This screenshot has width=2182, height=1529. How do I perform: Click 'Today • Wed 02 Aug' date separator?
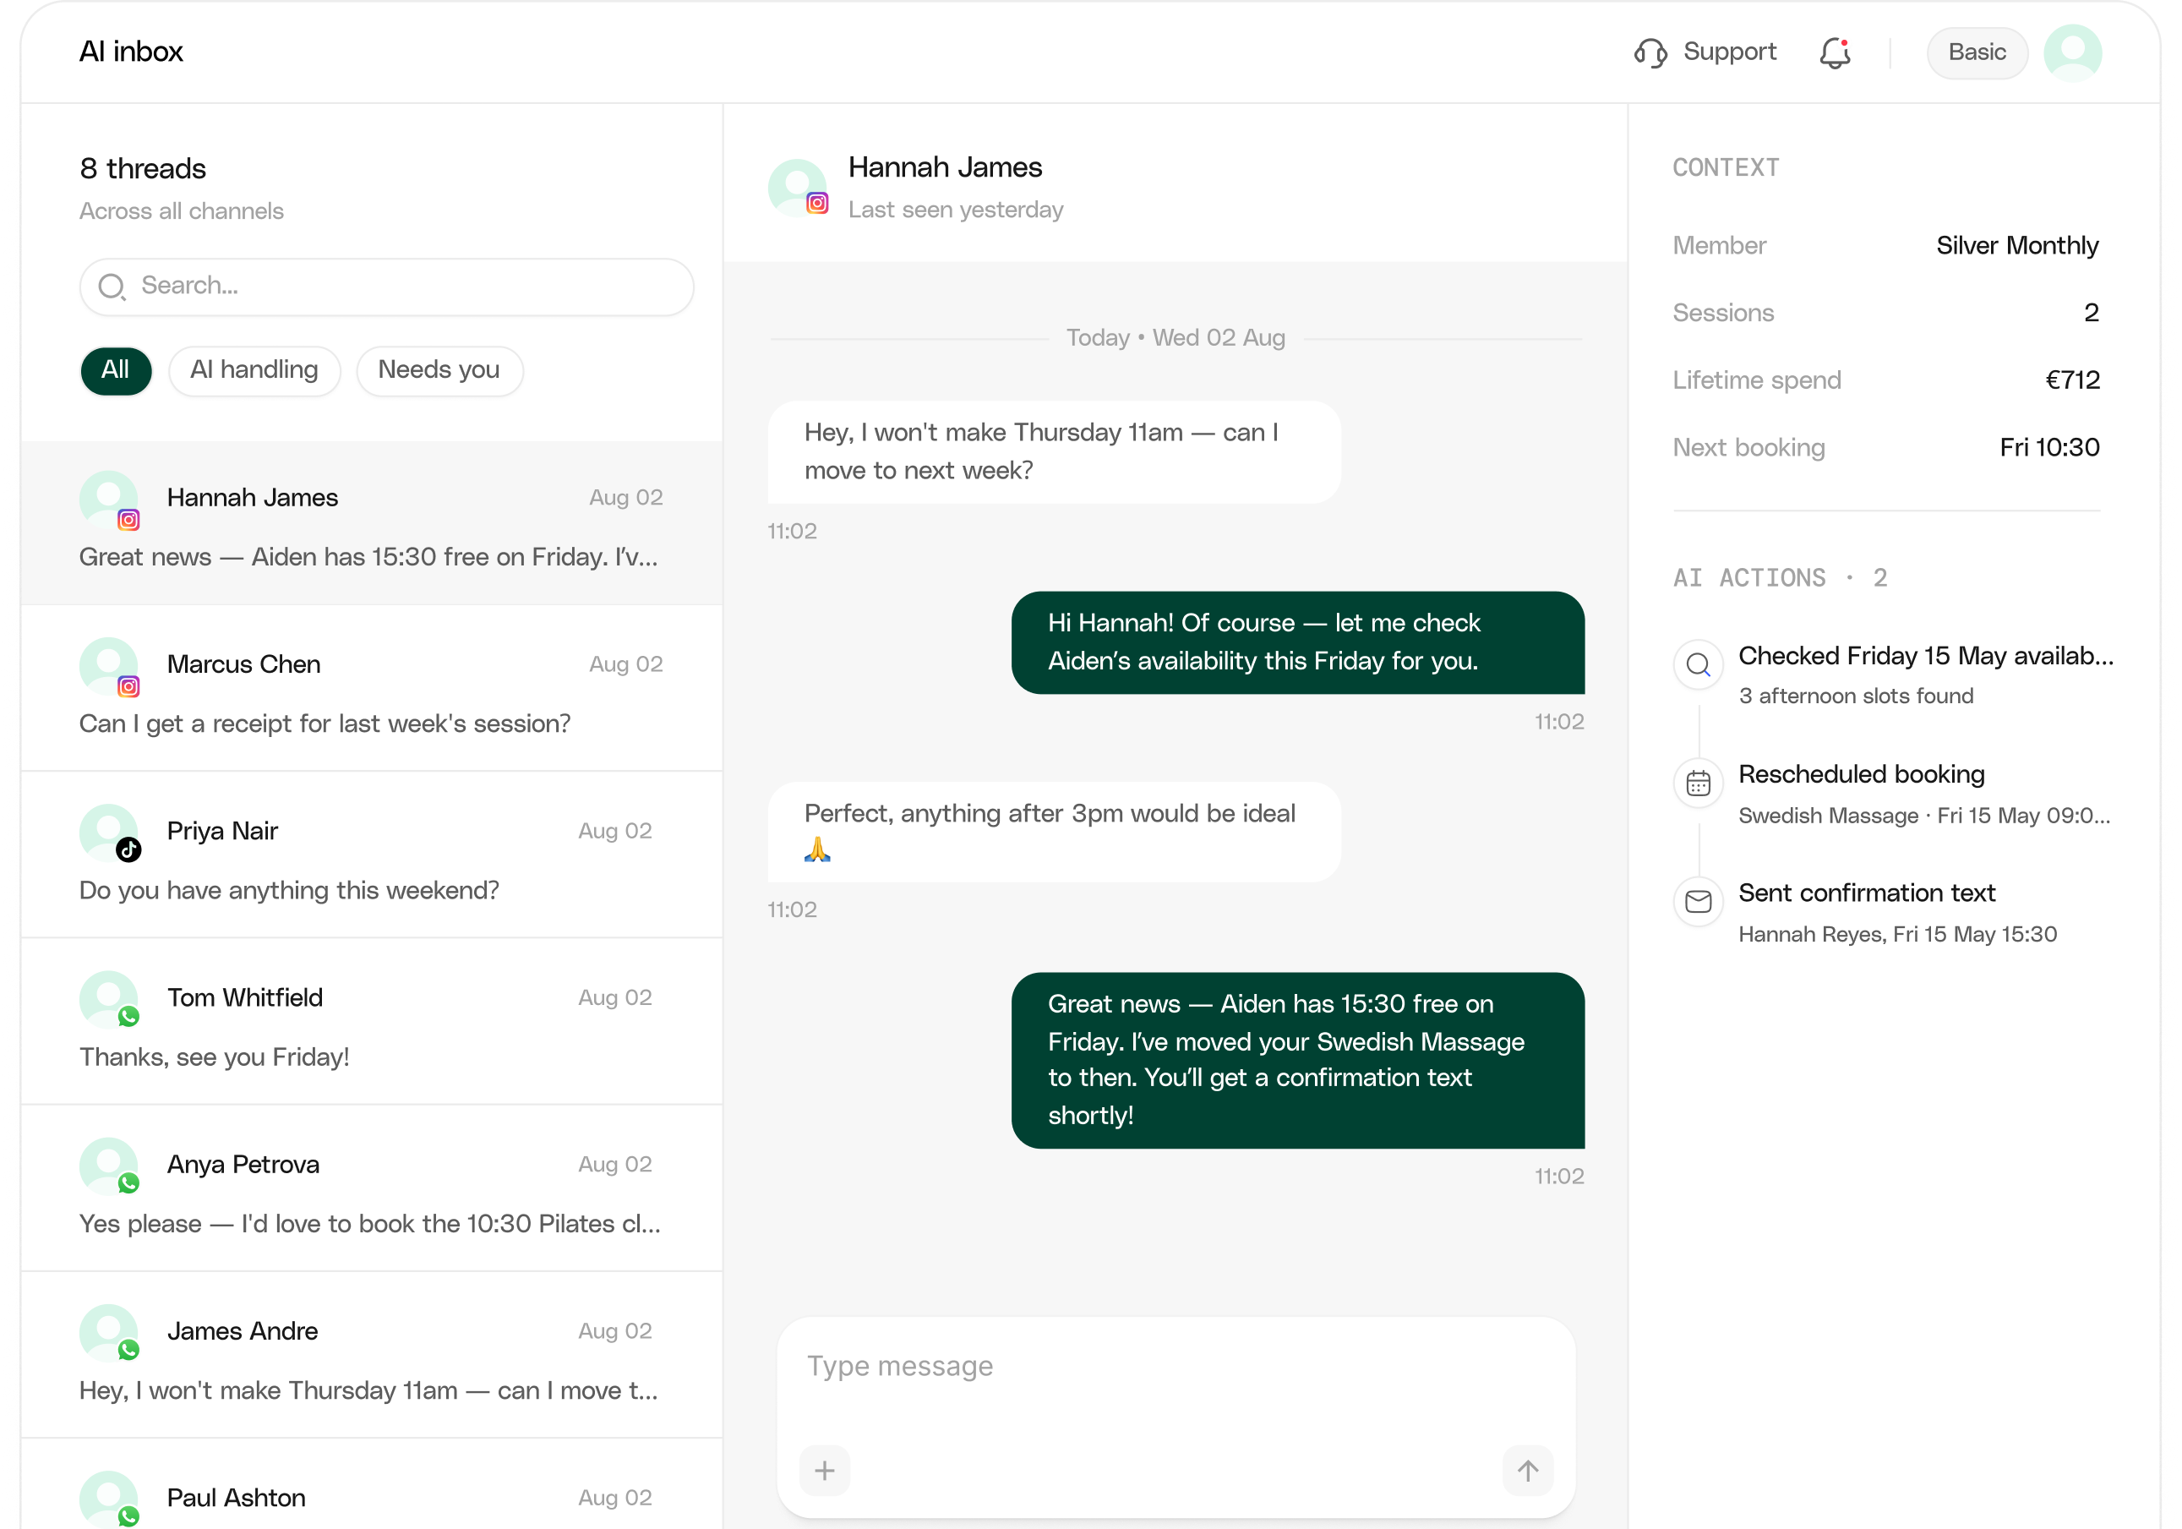pos(1175,337)
